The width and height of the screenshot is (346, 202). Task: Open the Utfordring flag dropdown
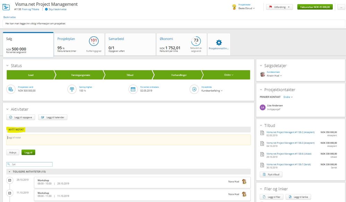click(x=279, y=7)
